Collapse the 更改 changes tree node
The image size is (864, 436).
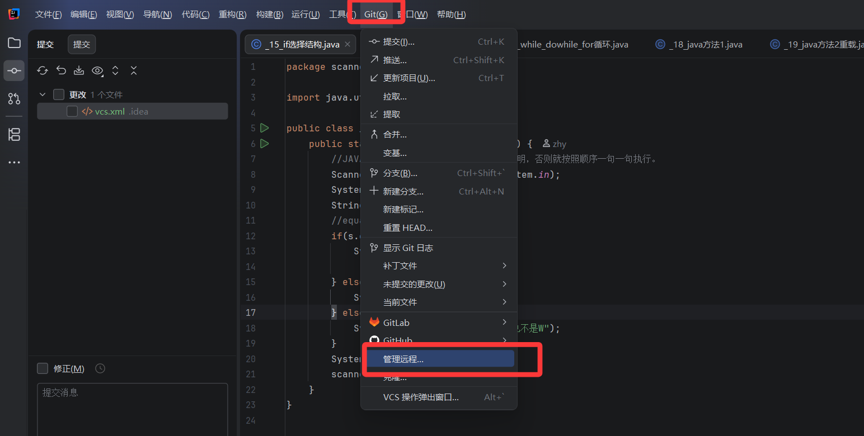click(43, 94)
